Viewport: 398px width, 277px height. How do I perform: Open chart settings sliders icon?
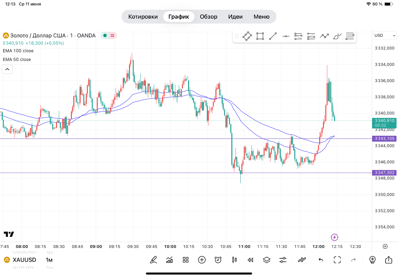tap(283, 260)
